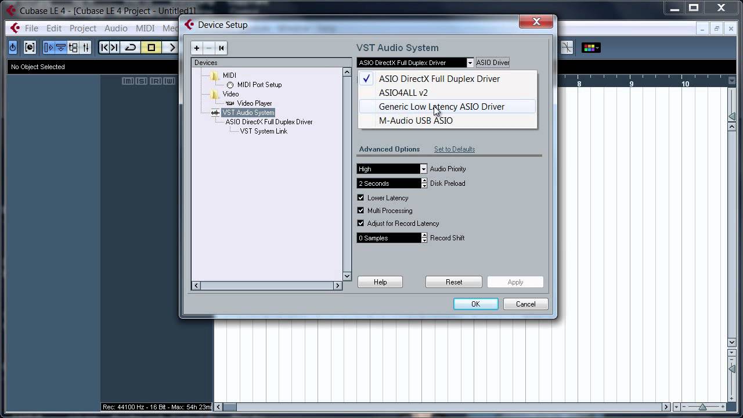The image size is (743, 418).
Task: Toggle the Show Overview toolbar icon
Action: [x=73, y=48]
